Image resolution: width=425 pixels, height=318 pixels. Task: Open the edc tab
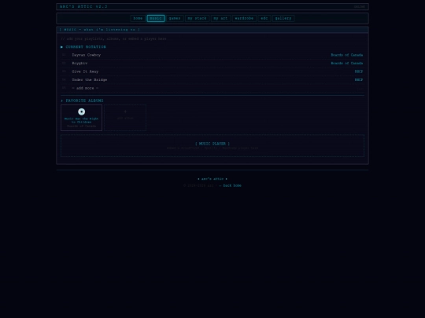(x=264, y=18)
